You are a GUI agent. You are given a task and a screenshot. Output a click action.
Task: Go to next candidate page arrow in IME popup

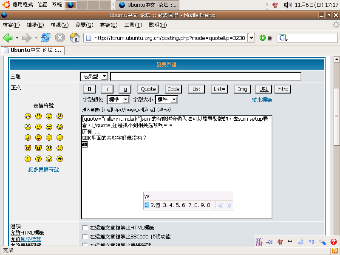click(229, 205)
